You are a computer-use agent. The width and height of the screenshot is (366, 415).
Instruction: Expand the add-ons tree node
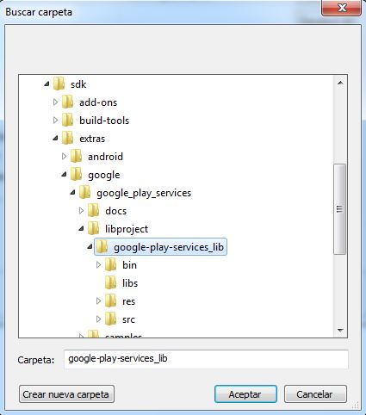coord(55,102)
